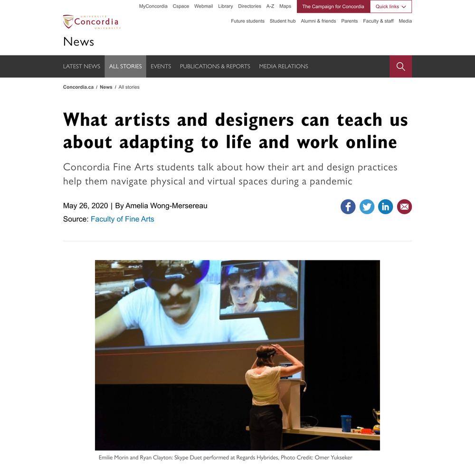475x475 pixels.
Task: Open Media Relations tab
Action: point(284,66)
